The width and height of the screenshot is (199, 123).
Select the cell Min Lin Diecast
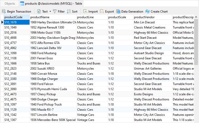[153, 22]
